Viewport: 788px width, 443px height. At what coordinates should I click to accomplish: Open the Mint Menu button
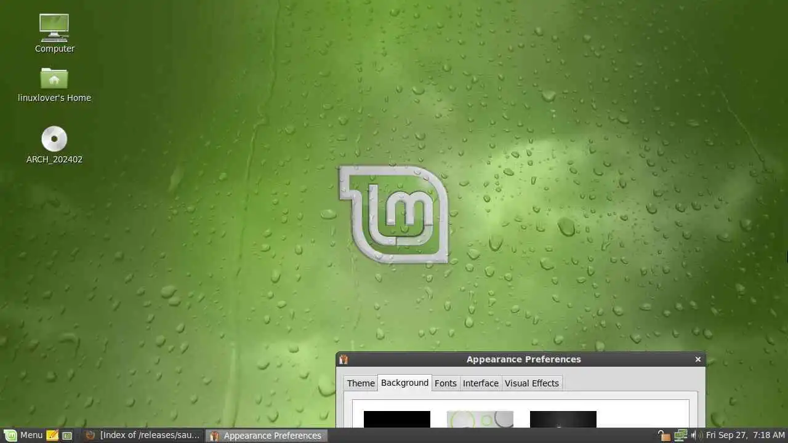click(24, 435)
